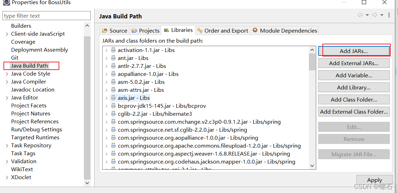Select Run/Debug Settings in tree
This screenshot has height=193, width=398.
pos(36,130)
